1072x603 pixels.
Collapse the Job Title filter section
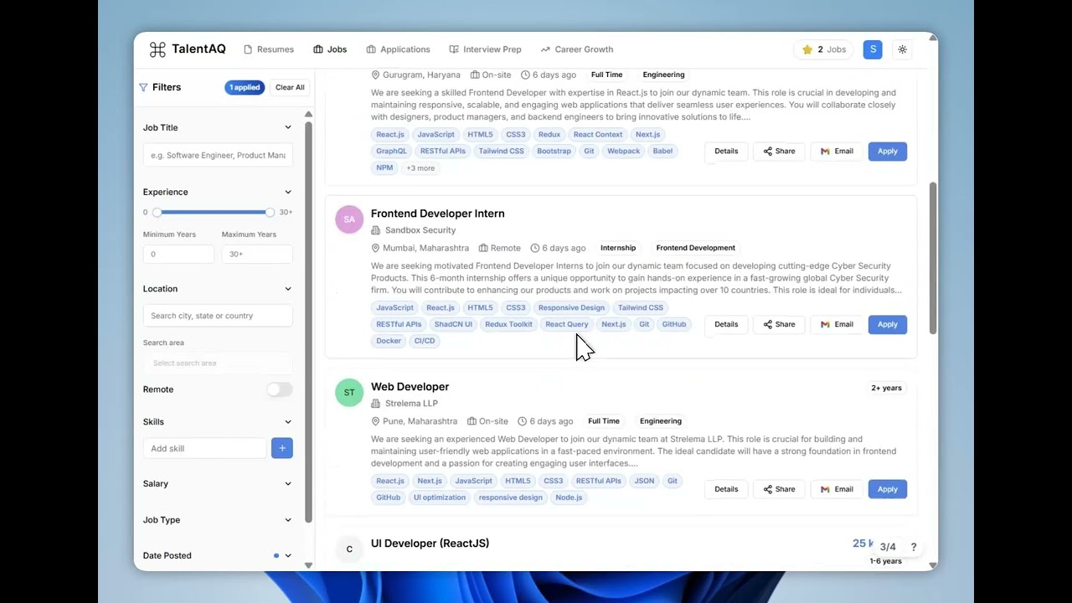[x=288, y=127]
